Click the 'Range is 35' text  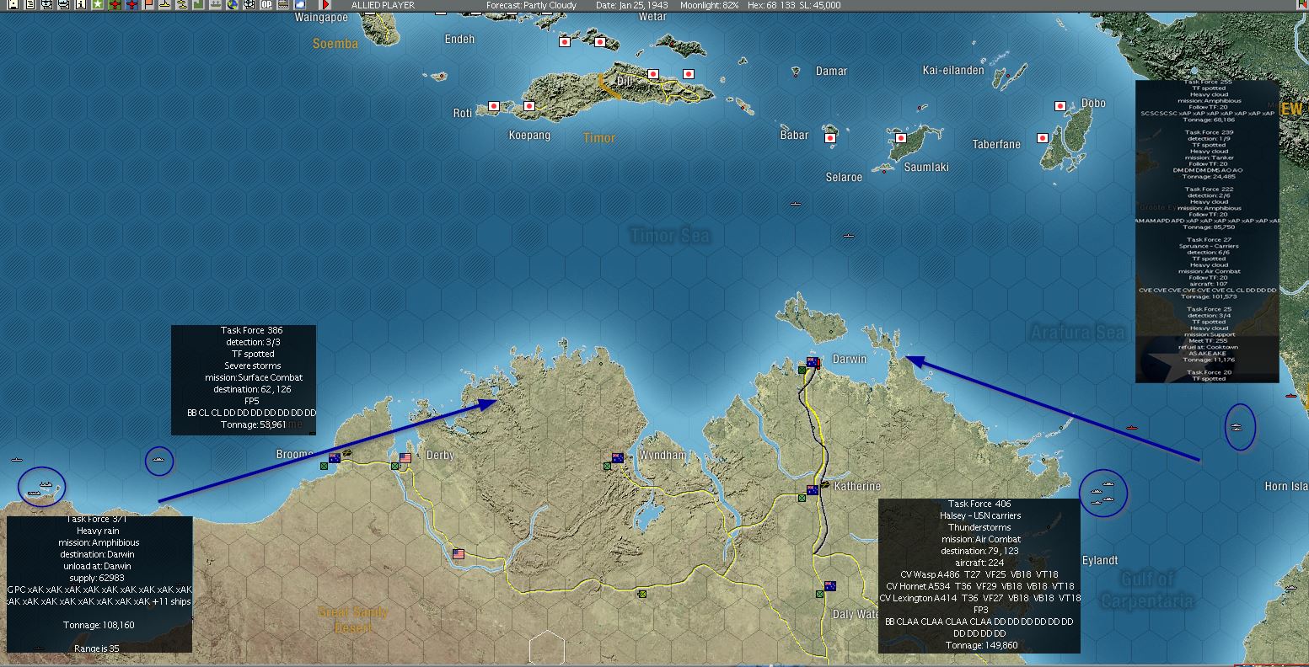coord(97,648)
